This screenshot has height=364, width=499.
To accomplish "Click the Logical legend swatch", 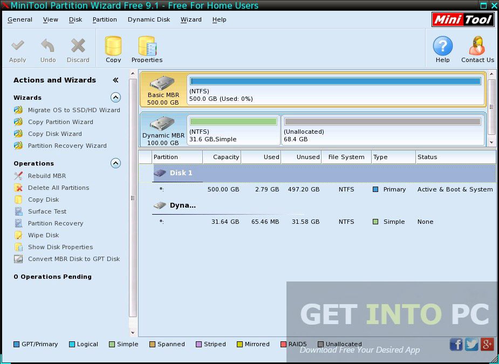I will coord(72,344).
